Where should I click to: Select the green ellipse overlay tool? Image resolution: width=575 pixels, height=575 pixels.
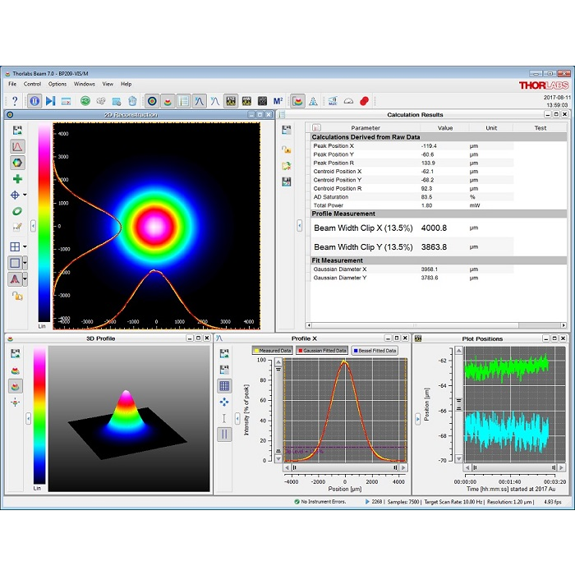[17, 211]
